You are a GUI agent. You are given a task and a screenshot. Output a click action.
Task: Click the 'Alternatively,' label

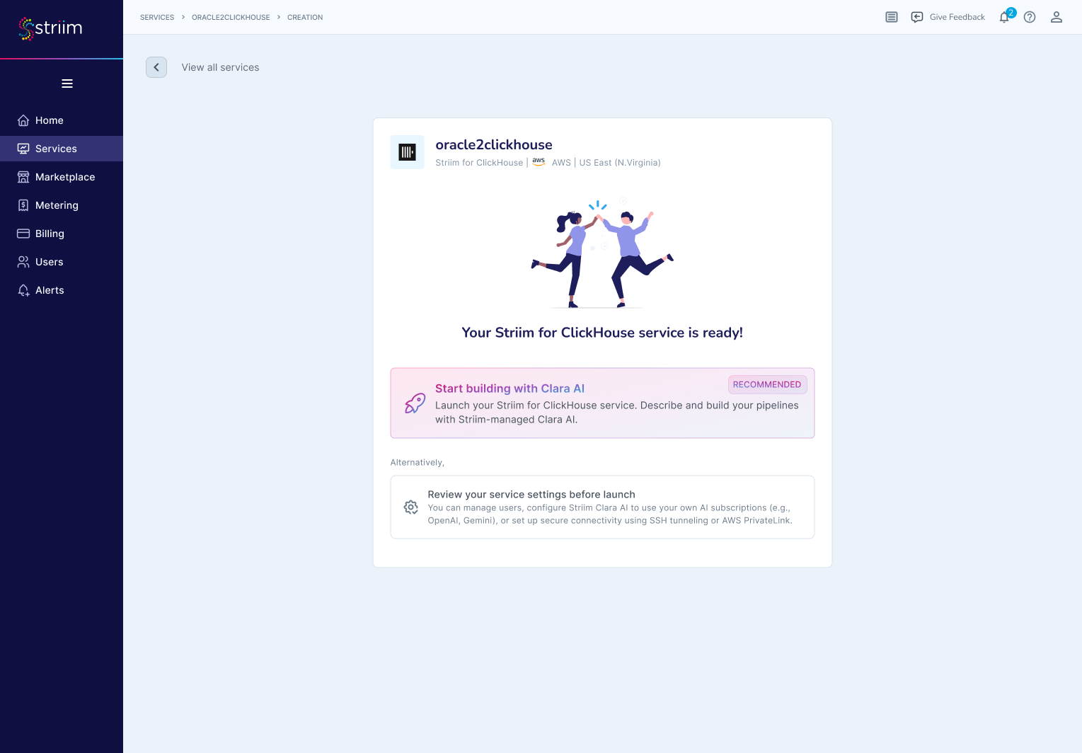click(418, 463)
